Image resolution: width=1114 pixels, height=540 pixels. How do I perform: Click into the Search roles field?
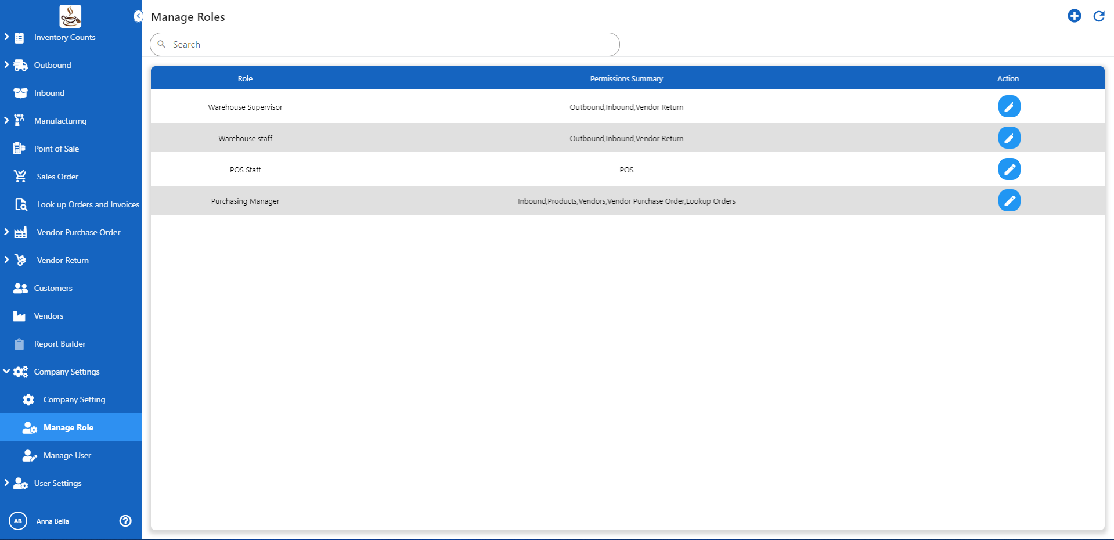(389, 45)
